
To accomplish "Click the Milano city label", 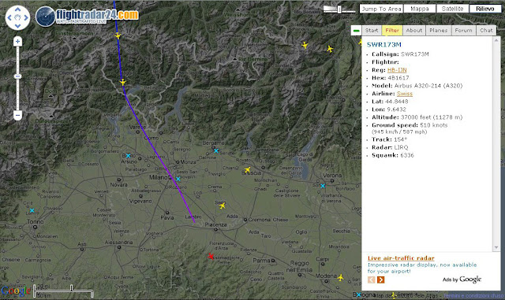I will (158, 177).
